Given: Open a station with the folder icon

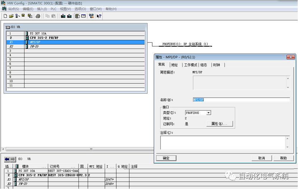Looking at the screenshot, I should click(x=11, y=16).
